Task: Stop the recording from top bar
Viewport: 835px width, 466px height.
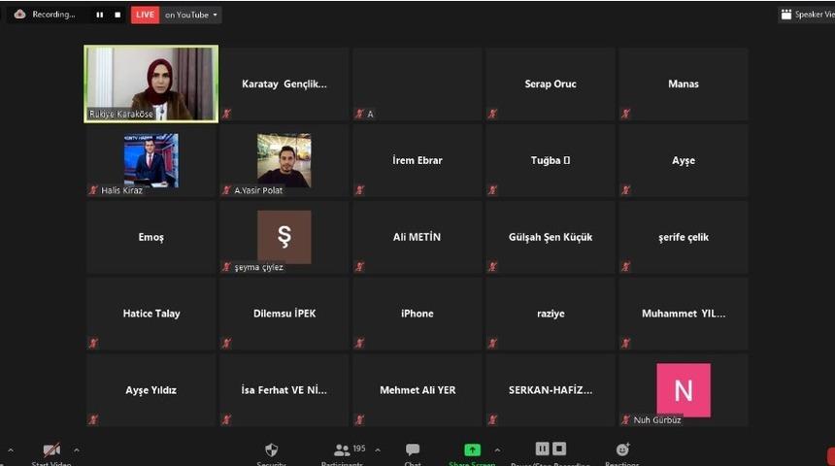Action: point(117,15)
